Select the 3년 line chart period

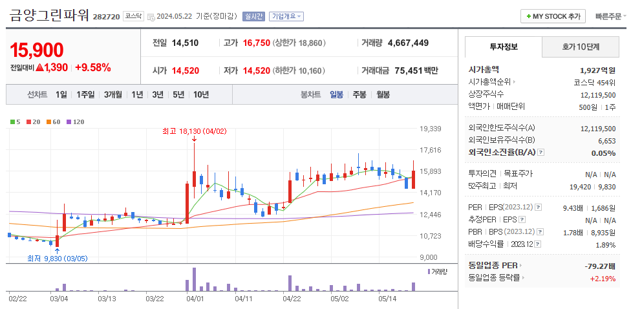coord(157,95)
